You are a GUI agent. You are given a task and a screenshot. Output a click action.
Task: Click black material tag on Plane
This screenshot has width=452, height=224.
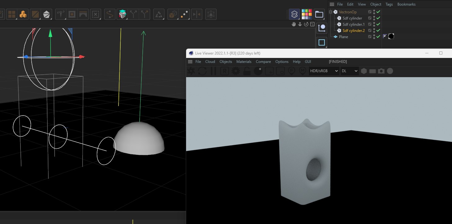click(x=391, y=36)
